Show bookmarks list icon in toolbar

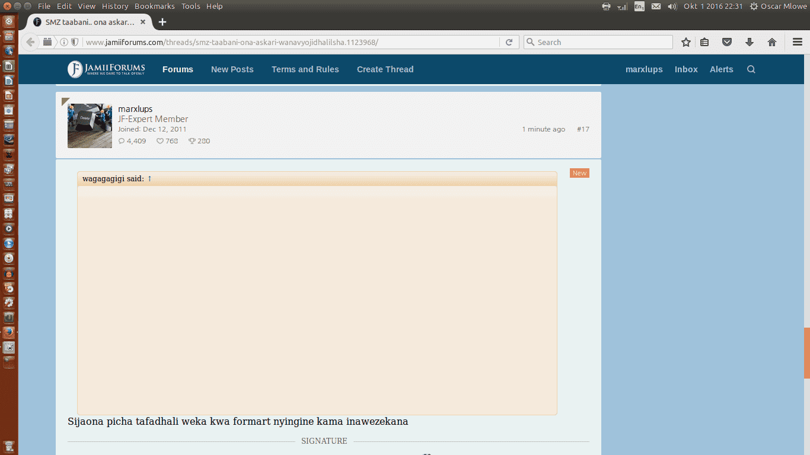coord(704,42)
